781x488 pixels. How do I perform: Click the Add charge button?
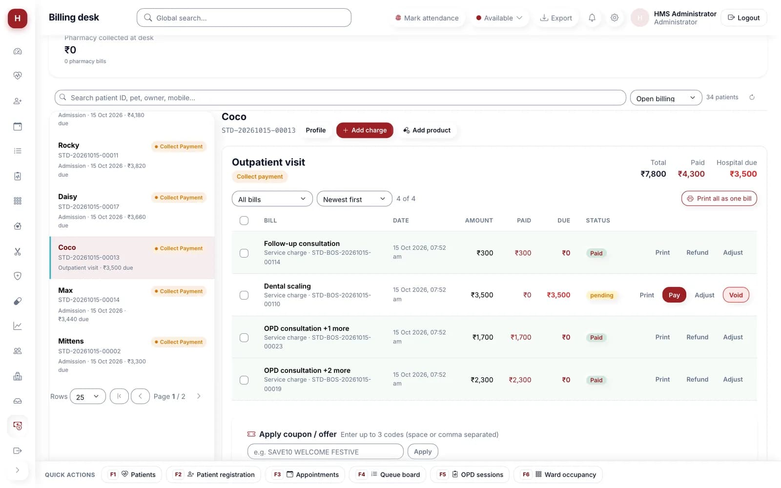click(x=365, y=130)
